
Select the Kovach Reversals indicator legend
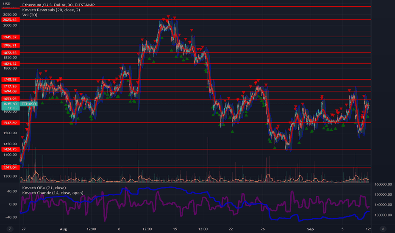click(51, 10)
